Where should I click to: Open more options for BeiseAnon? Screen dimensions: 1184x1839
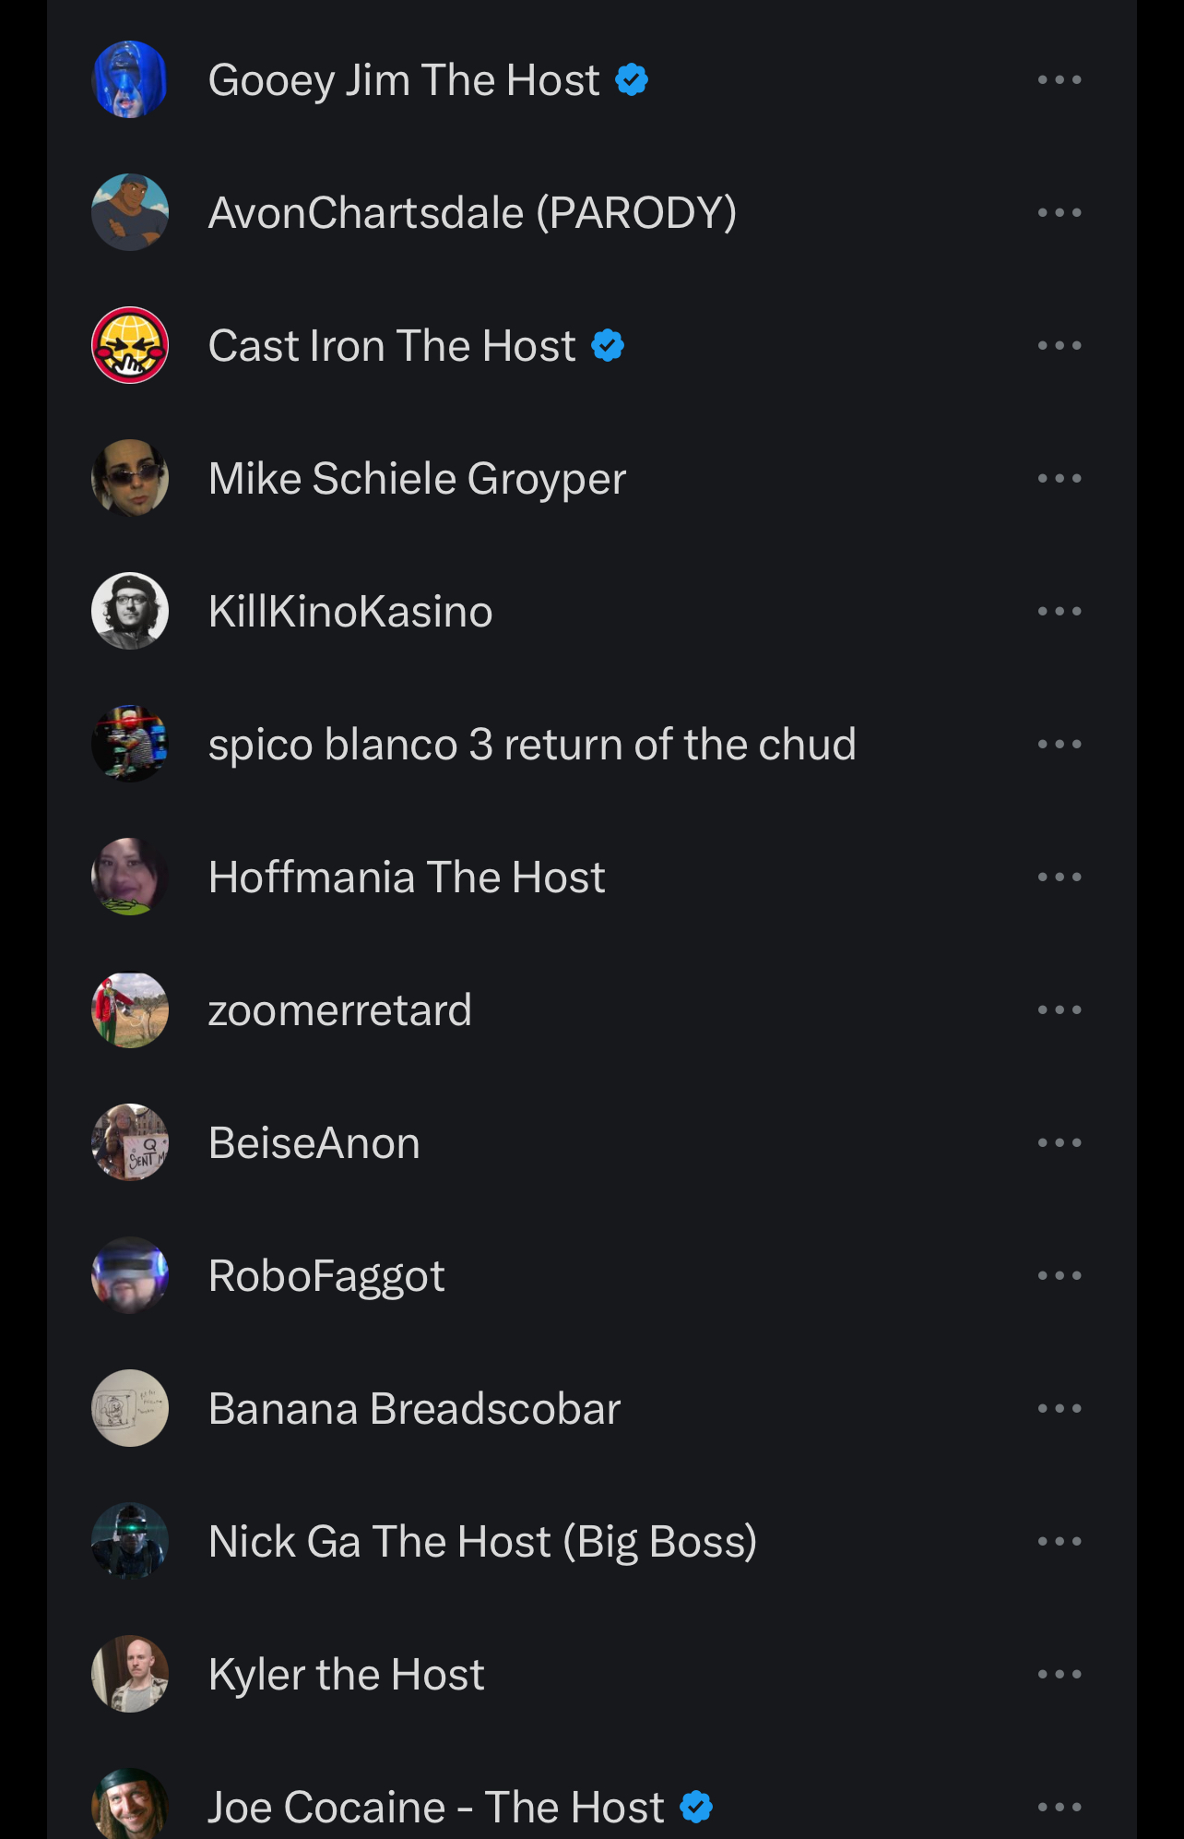pos(1059,1143)
